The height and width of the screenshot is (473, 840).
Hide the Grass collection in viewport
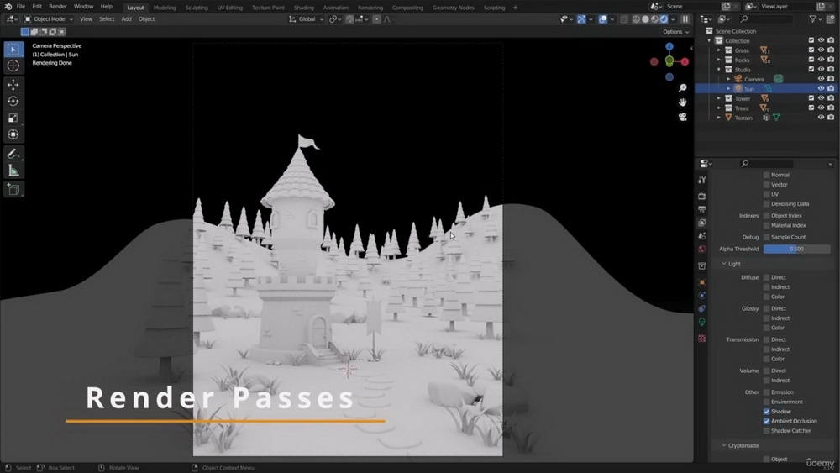(821, 50)
